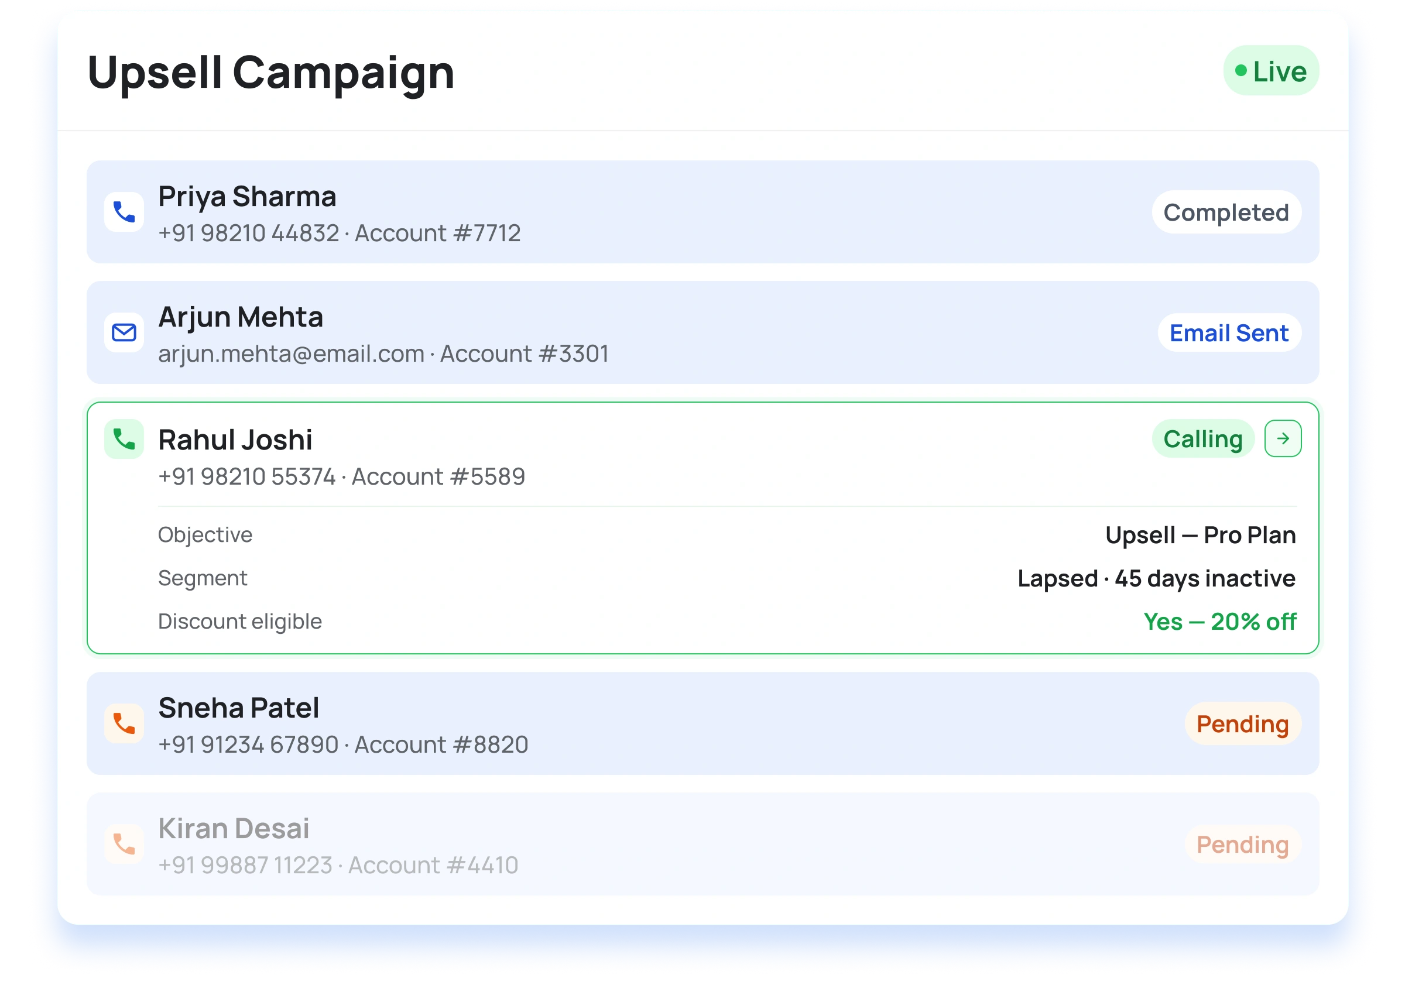Click the faded phone icon beside Kiran Desai
Viewport: 1405px width, 995px height.
click(x=124, y=844)
